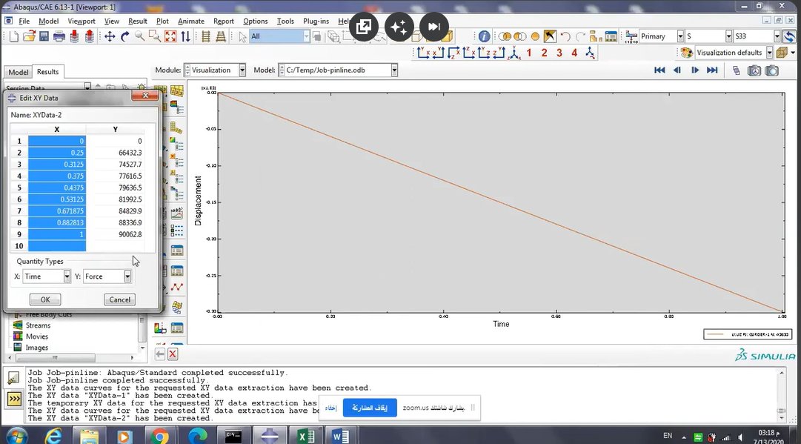Screen dimensions: 801x444
Task: Open the Plot menu
Action: pyautogui.click(x=162, y=21)
